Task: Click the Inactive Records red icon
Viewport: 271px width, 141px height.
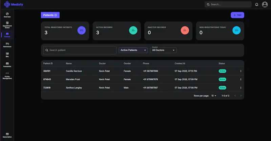Action: (185, 30)
